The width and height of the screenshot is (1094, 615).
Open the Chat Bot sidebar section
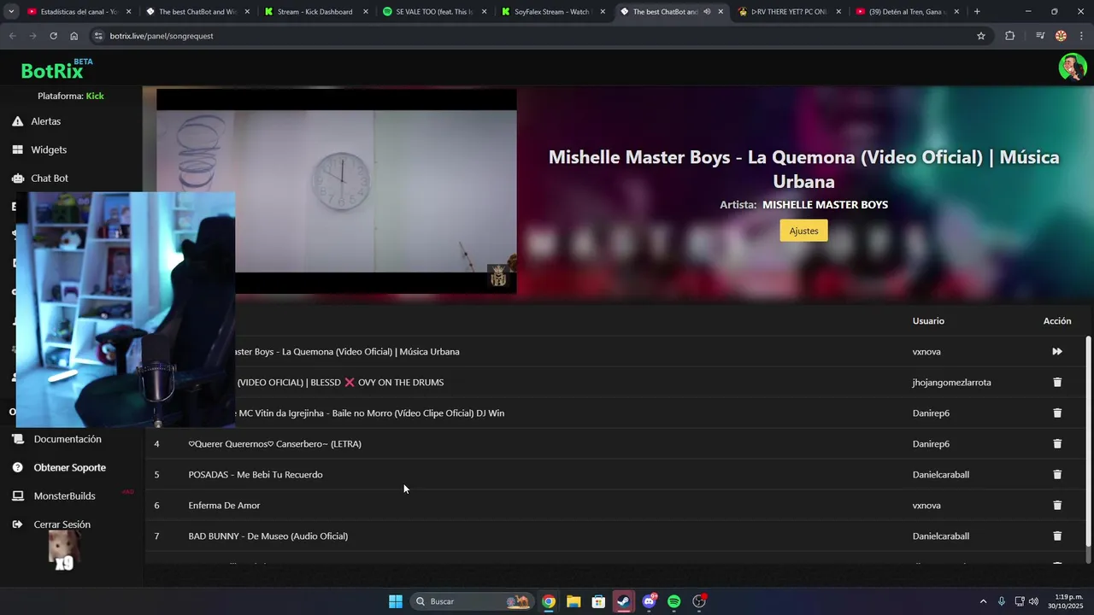[x=50, y=178]
